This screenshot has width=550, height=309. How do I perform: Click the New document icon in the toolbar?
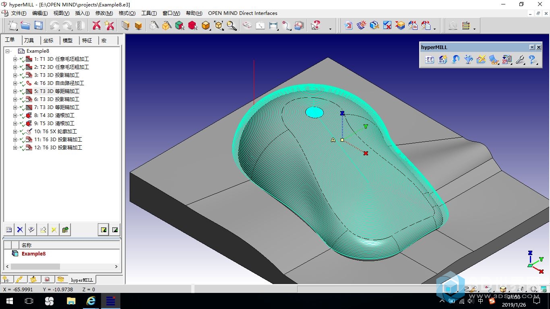(13, 26)
